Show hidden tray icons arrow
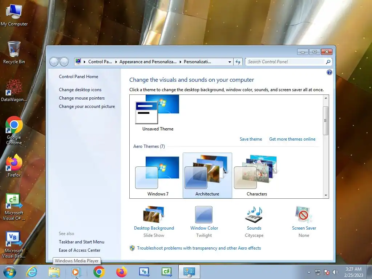 tap(309, 272)
